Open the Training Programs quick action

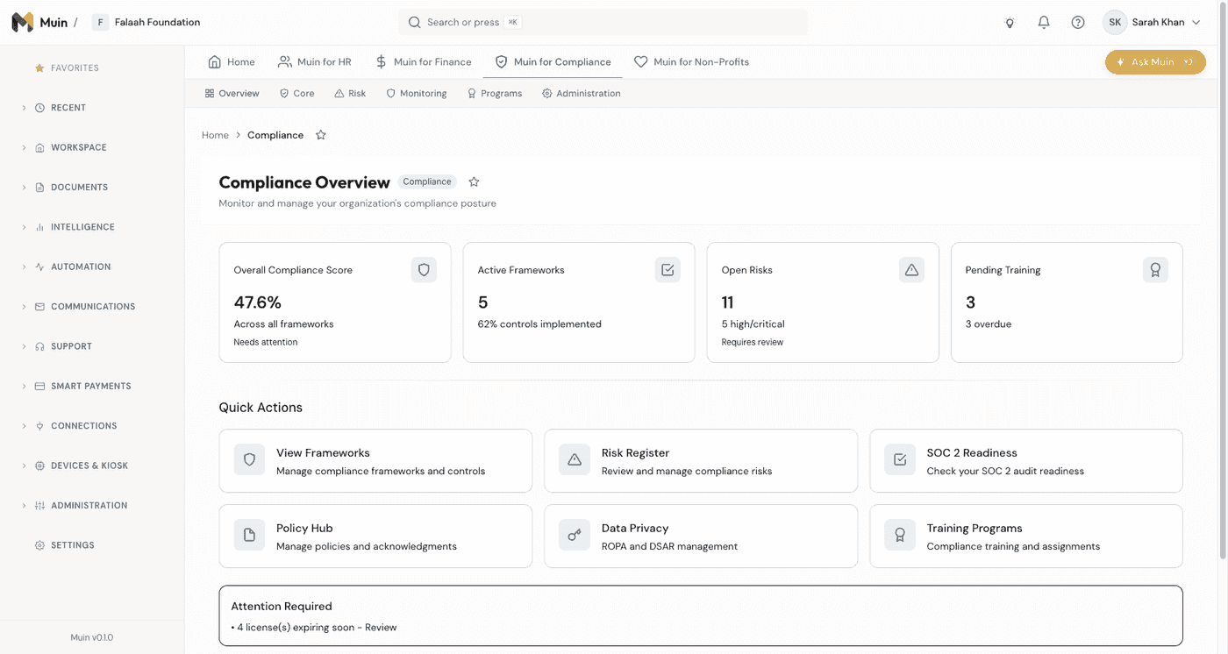1026,537
